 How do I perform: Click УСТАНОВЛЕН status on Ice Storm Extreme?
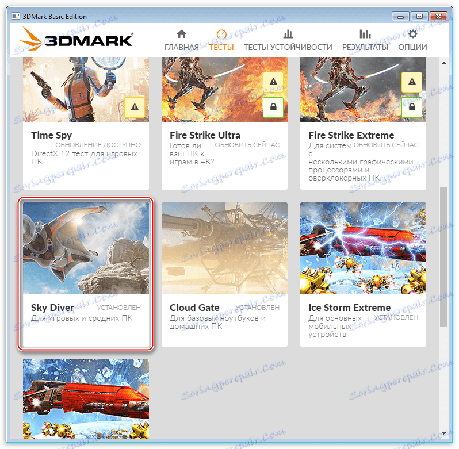[x=396, y=317]
